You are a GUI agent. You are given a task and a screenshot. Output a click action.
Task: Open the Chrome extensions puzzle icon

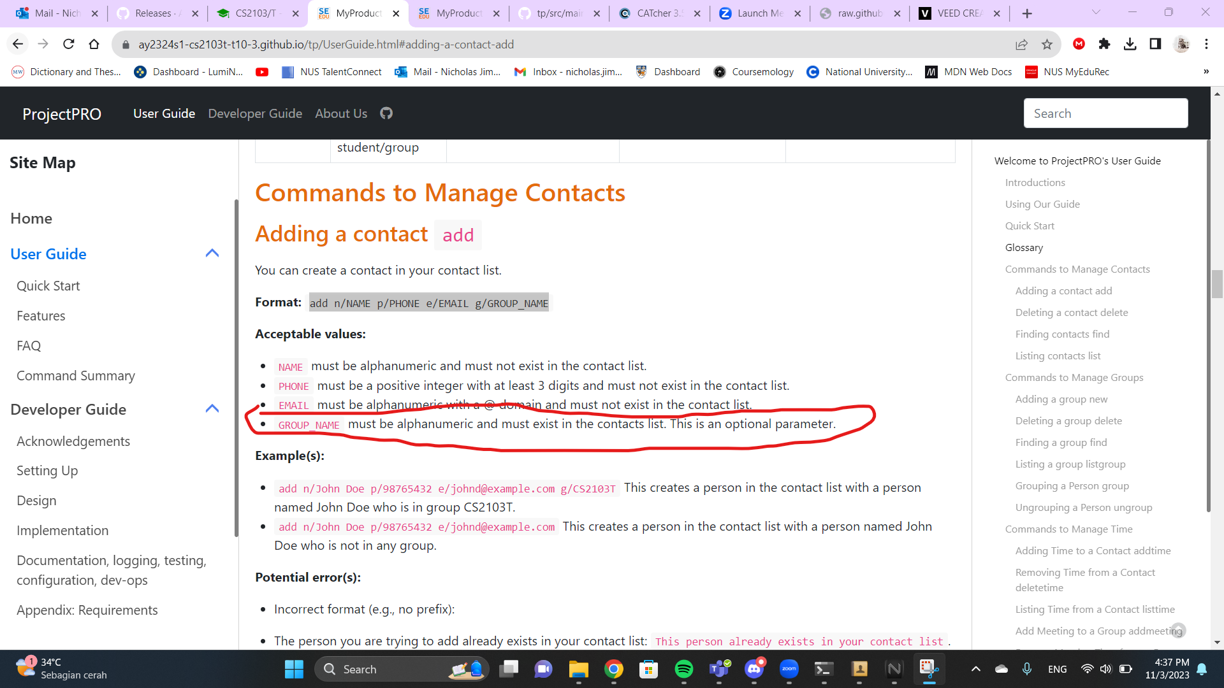pos(1104,44)
